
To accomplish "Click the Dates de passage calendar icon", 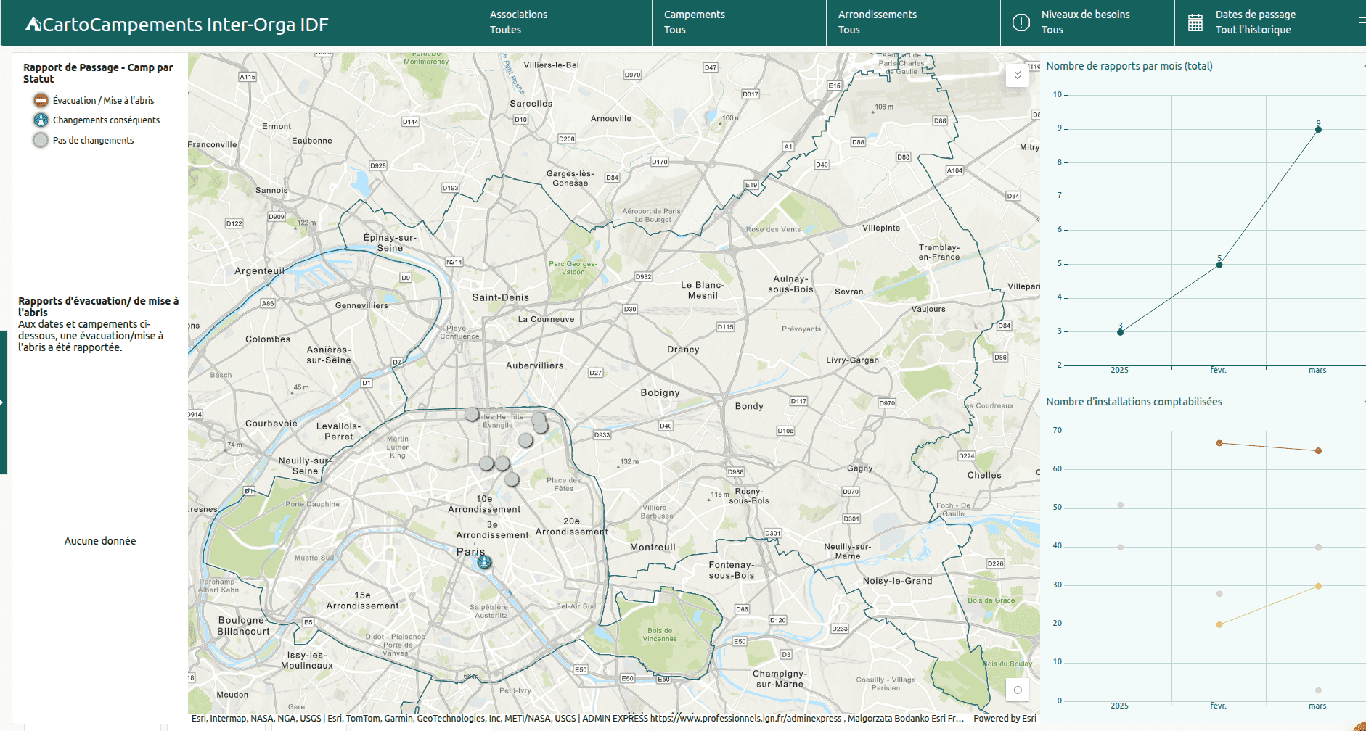I will 1195,22.
